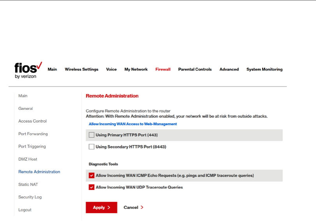This screenshot has height=223, width=316.
Task: Open Parental Controls tab
Action: pyautogui.click(x=195, y=69)
